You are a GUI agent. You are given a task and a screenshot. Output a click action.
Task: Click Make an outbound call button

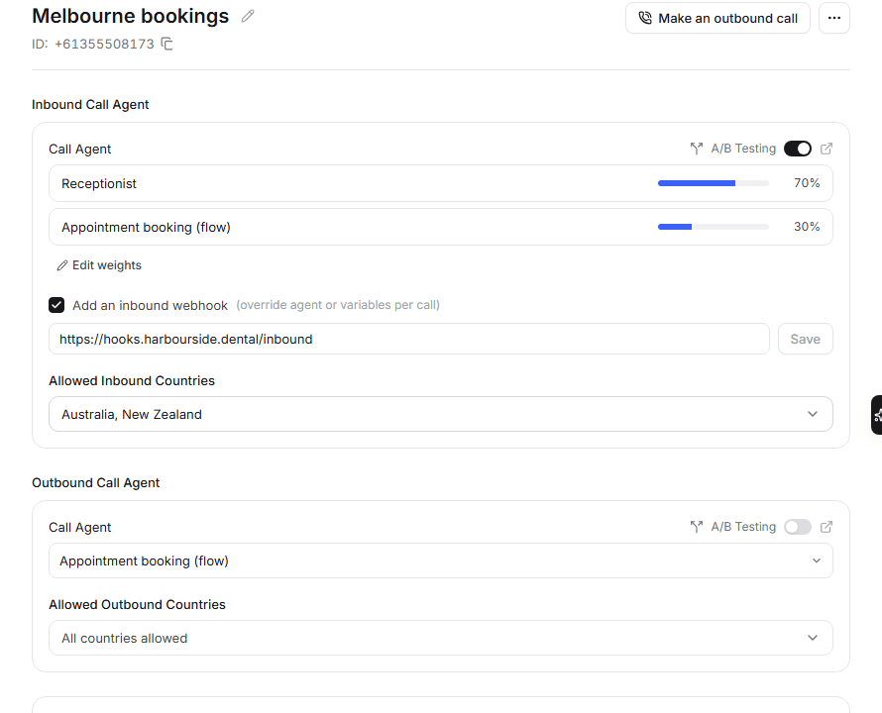coord(717,18)
